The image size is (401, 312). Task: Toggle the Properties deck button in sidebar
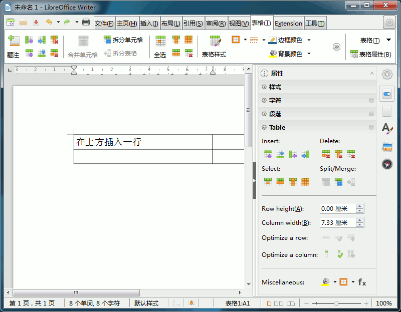click(387, 94)
